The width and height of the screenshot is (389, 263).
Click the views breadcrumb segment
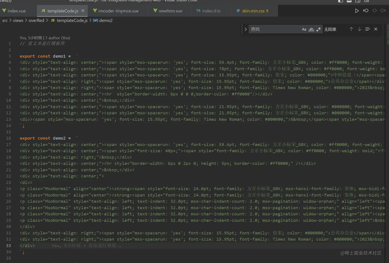point(18,20)
